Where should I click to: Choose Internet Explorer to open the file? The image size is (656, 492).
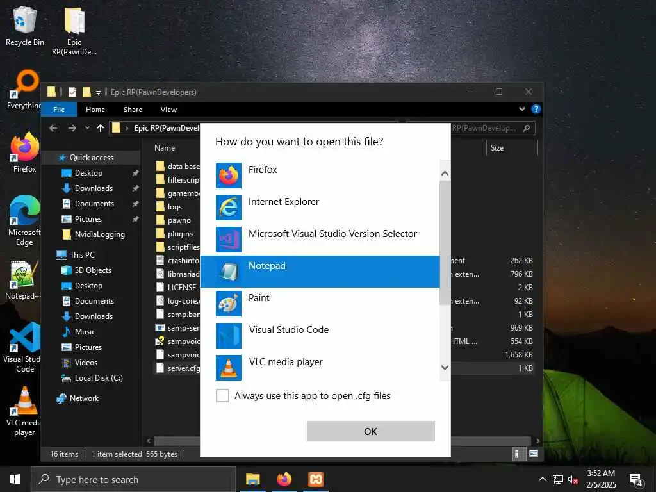click(320, 207)
